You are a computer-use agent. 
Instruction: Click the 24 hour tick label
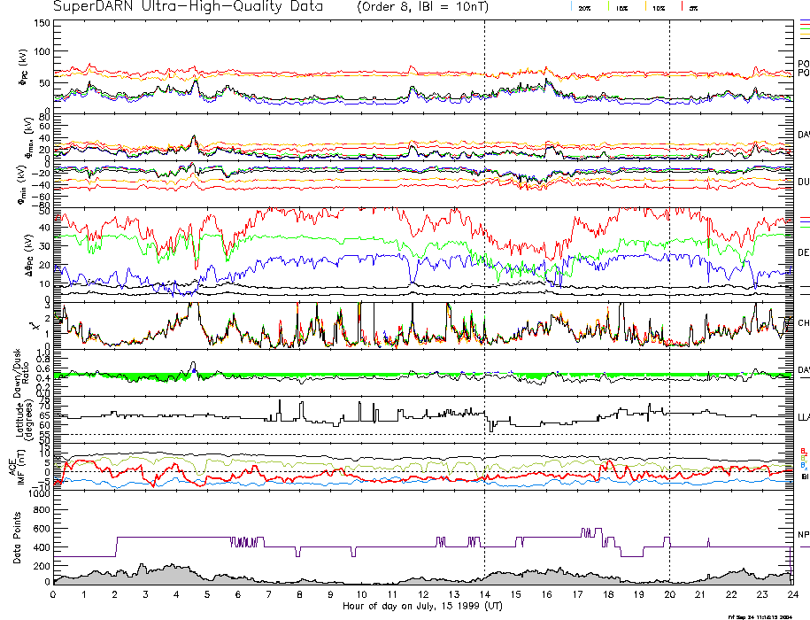pos(791,595)
